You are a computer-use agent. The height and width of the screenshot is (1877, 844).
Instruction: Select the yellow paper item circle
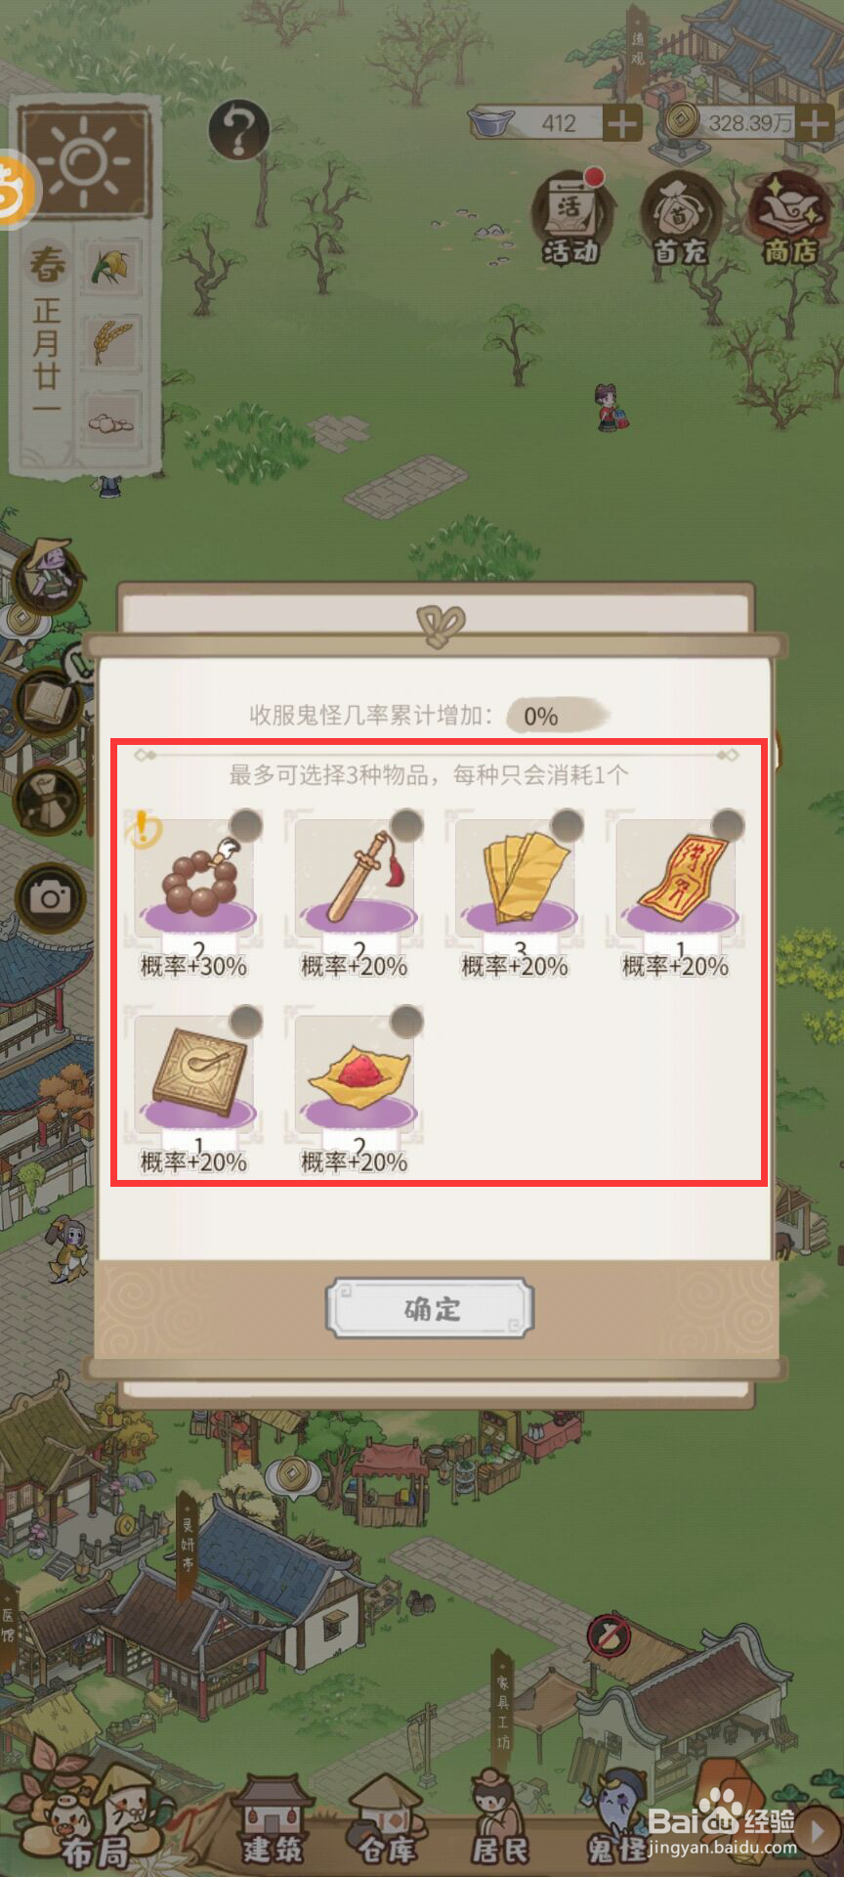[x=567, y=825]
